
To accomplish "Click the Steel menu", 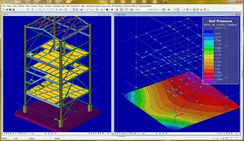I will [68, 6].
